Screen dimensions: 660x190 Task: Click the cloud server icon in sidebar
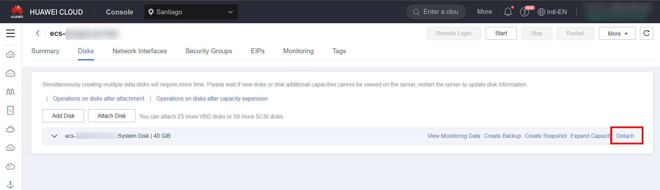(x=10, y=55)
